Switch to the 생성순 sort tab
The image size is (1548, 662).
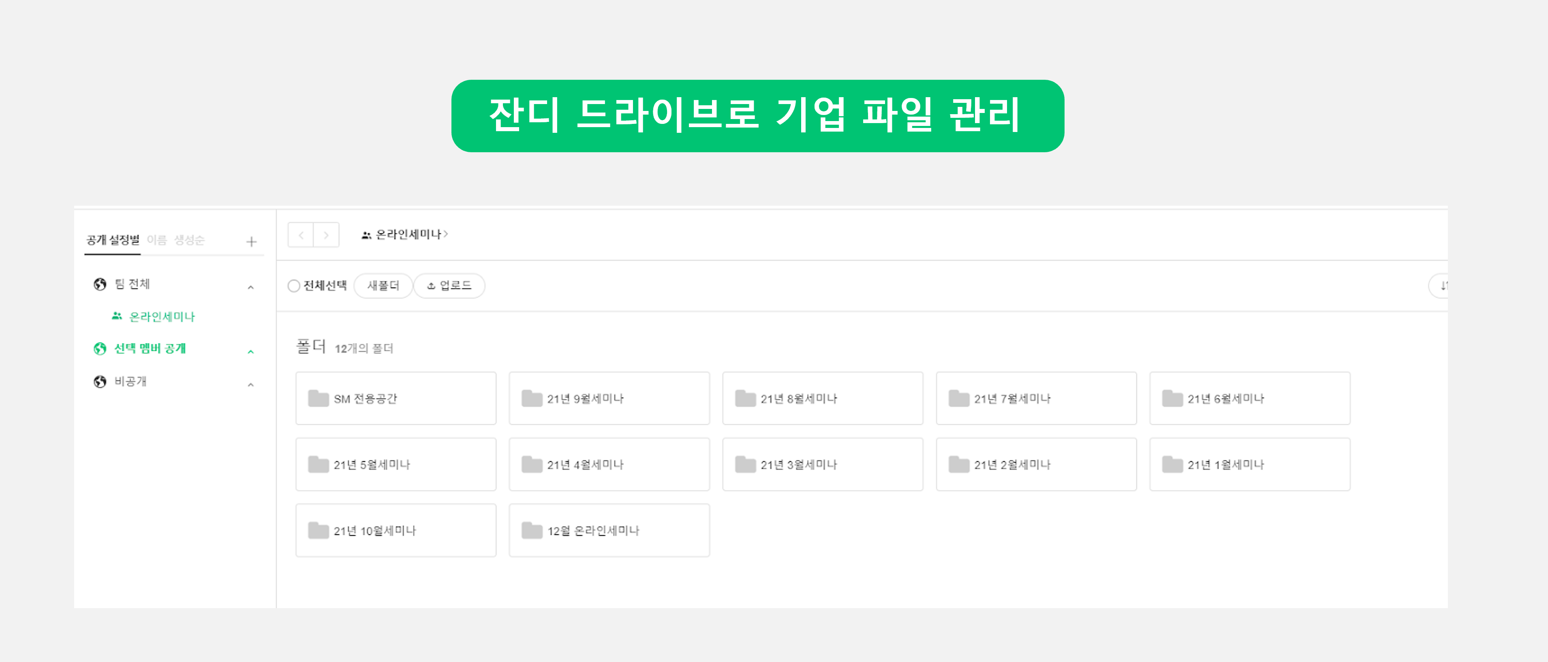click(189, 240)
